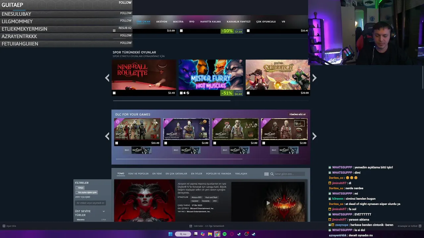Open the Çok Oyunculu category tab
Viewport: 424px width, 238px height.
(266, 21)
